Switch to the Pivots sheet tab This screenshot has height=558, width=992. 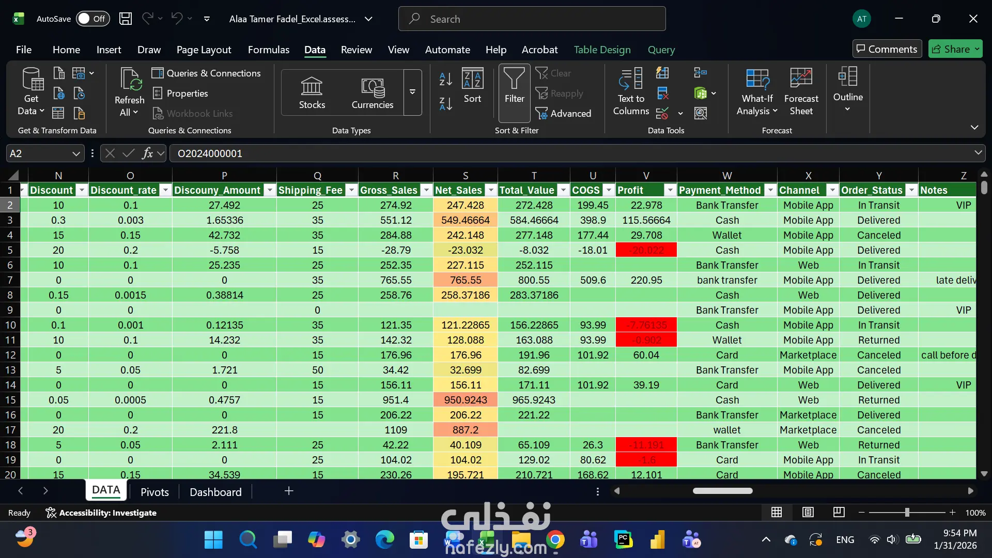(154, 492)
